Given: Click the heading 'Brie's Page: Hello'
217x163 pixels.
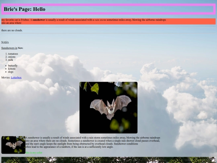Looking at the screenshot, I should click(25, 9).
